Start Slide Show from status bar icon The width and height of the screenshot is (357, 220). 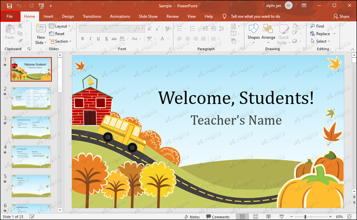point(281,216)
